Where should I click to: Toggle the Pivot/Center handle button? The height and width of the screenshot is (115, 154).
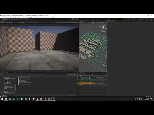coord(22,19)
